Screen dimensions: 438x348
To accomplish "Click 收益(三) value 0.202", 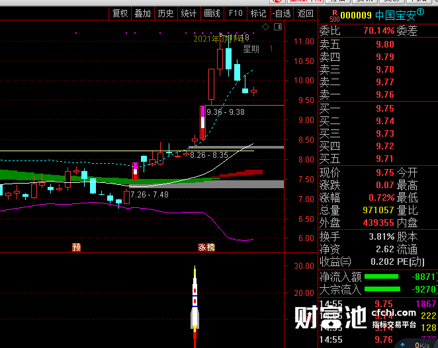I will tap(382, 261).
